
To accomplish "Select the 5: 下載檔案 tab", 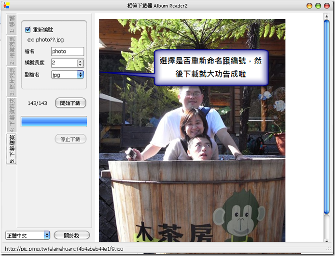I will coord(12,149).
